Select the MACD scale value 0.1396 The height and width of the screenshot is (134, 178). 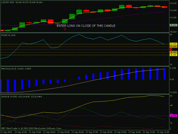pos(173,68)
